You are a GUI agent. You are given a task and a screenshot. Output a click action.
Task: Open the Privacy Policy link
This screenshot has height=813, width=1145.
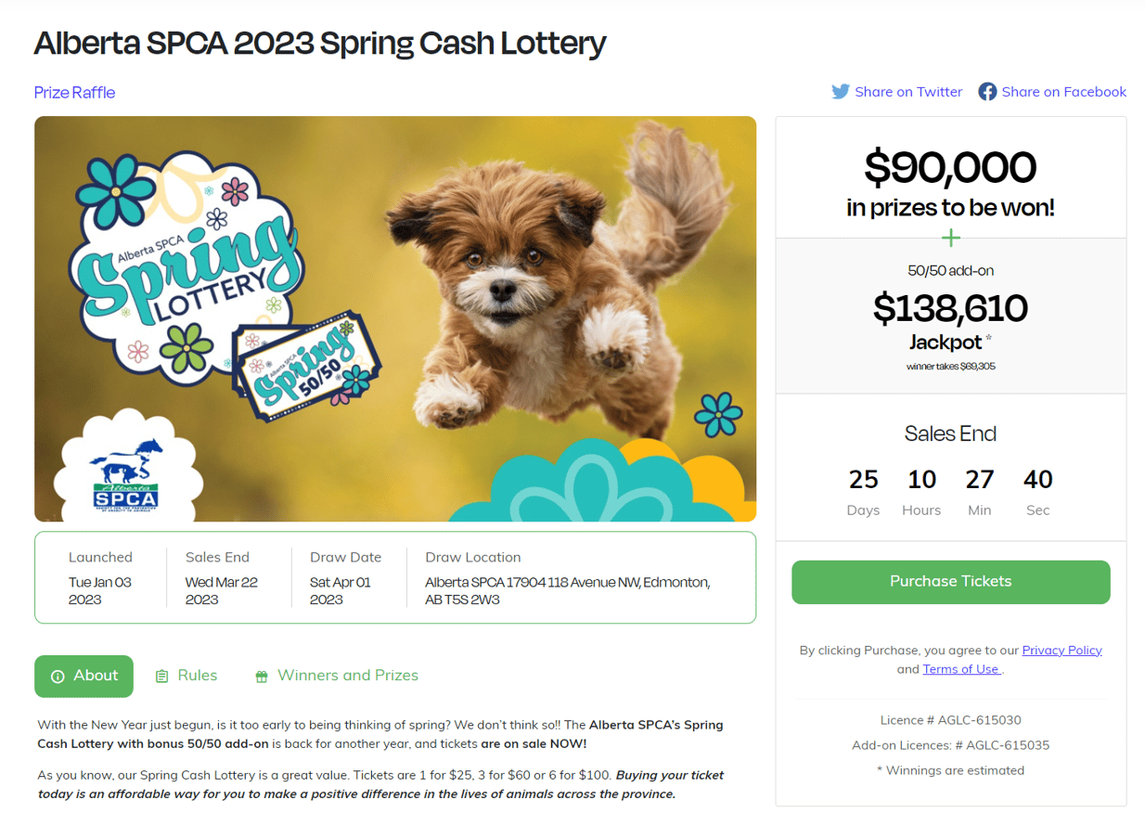[1061, 650]
